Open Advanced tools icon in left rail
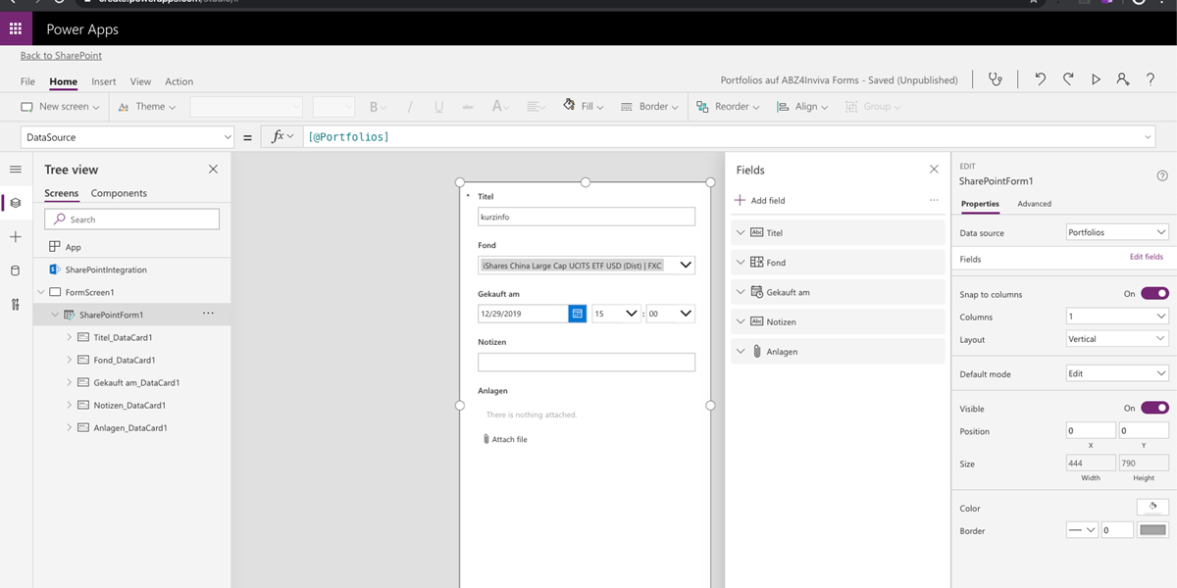 click(x=15, y=304)
